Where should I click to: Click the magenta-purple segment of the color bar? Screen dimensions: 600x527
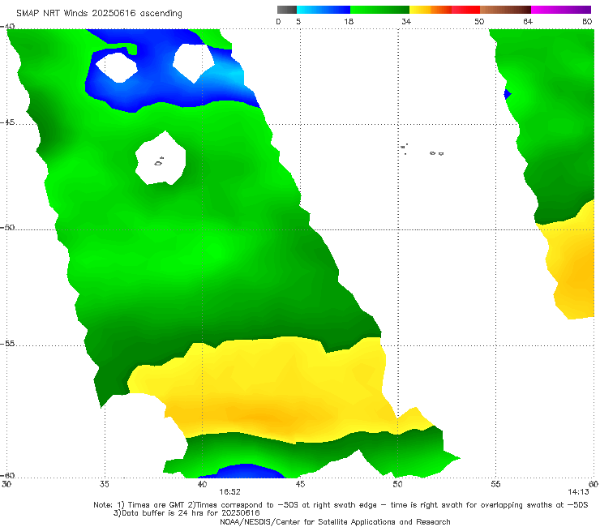[x=561, y=10]
